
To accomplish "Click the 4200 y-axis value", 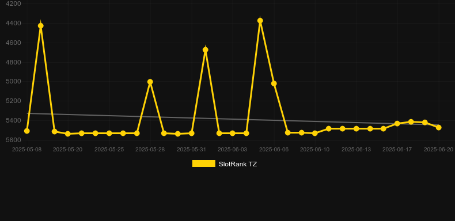I will pyautogui.click(x=13, y=3).
